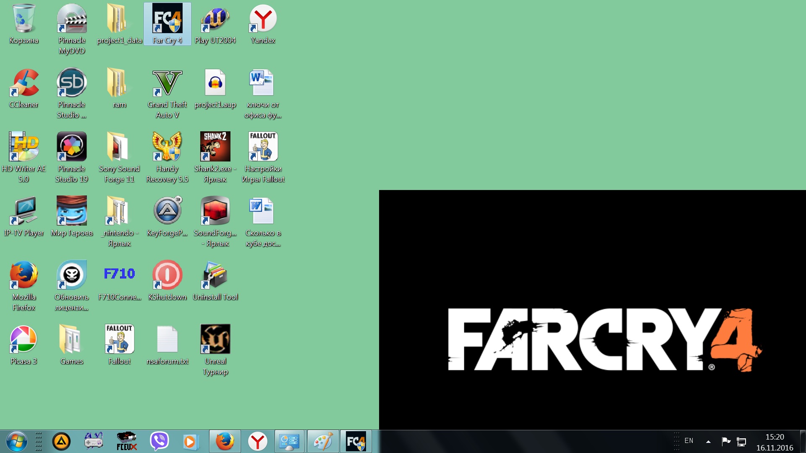Switch to the Paint taskbar window

pyautogui.click(x=323, y=441)
